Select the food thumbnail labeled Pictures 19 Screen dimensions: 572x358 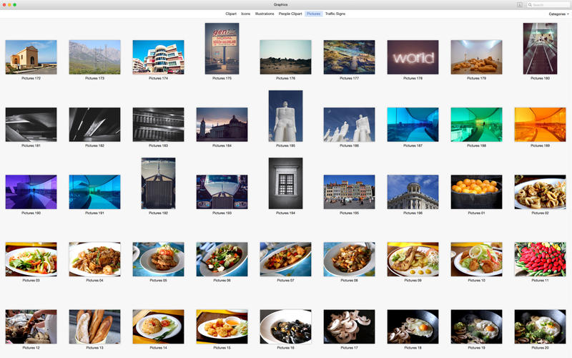pyautogui.click(x=476, y=326)
